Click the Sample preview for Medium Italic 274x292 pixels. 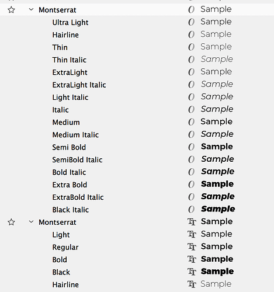tap(217, 134)
